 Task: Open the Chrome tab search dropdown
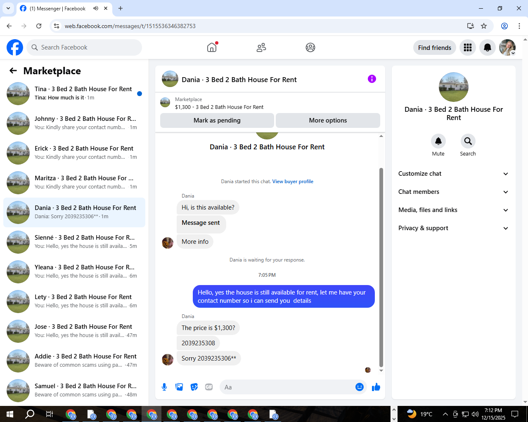pyautogui.click(x=8, y=8)
